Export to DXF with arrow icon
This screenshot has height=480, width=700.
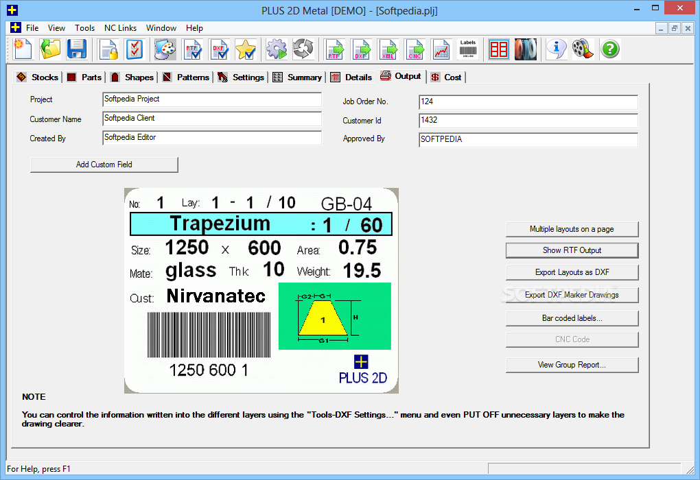pyautogui.click(x=361, y=49)
